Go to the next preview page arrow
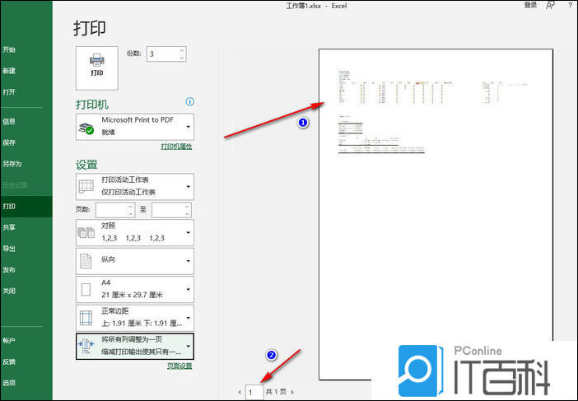The image size is (578, 401). pyautogui.click(x=292, y=392)
